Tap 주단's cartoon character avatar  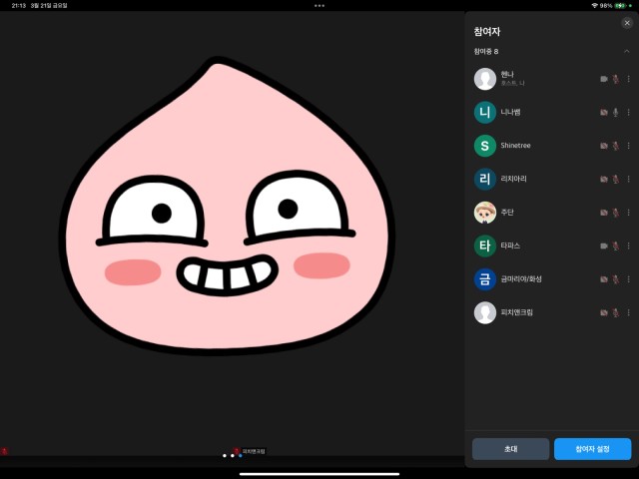(x=485, y=213)
